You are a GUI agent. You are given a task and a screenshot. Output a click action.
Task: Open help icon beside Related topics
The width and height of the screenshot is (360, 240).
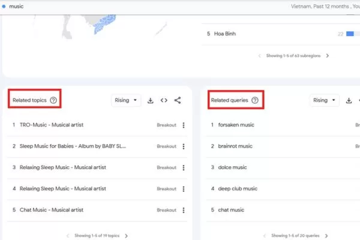point(53,100)
